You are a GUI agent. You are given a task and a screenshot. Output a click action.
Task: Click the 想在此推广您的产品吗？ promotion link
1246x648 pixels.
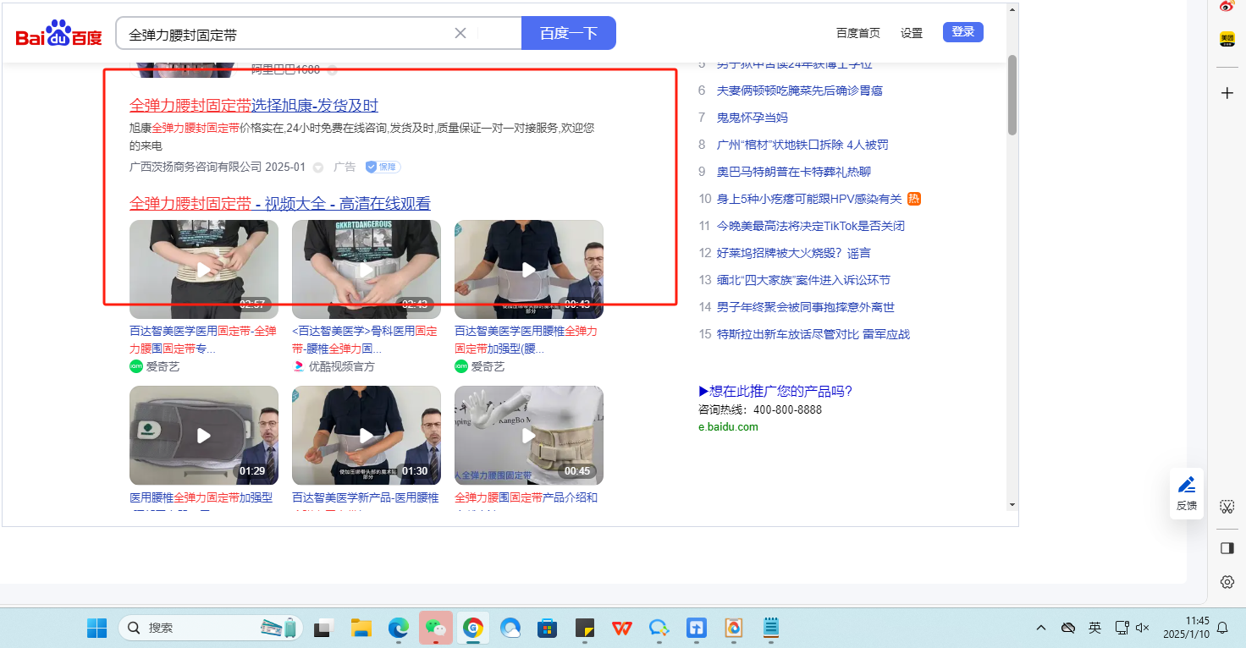coord(775,391)
